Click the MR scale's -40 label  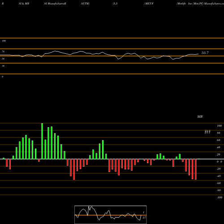(x=219, y=176)
